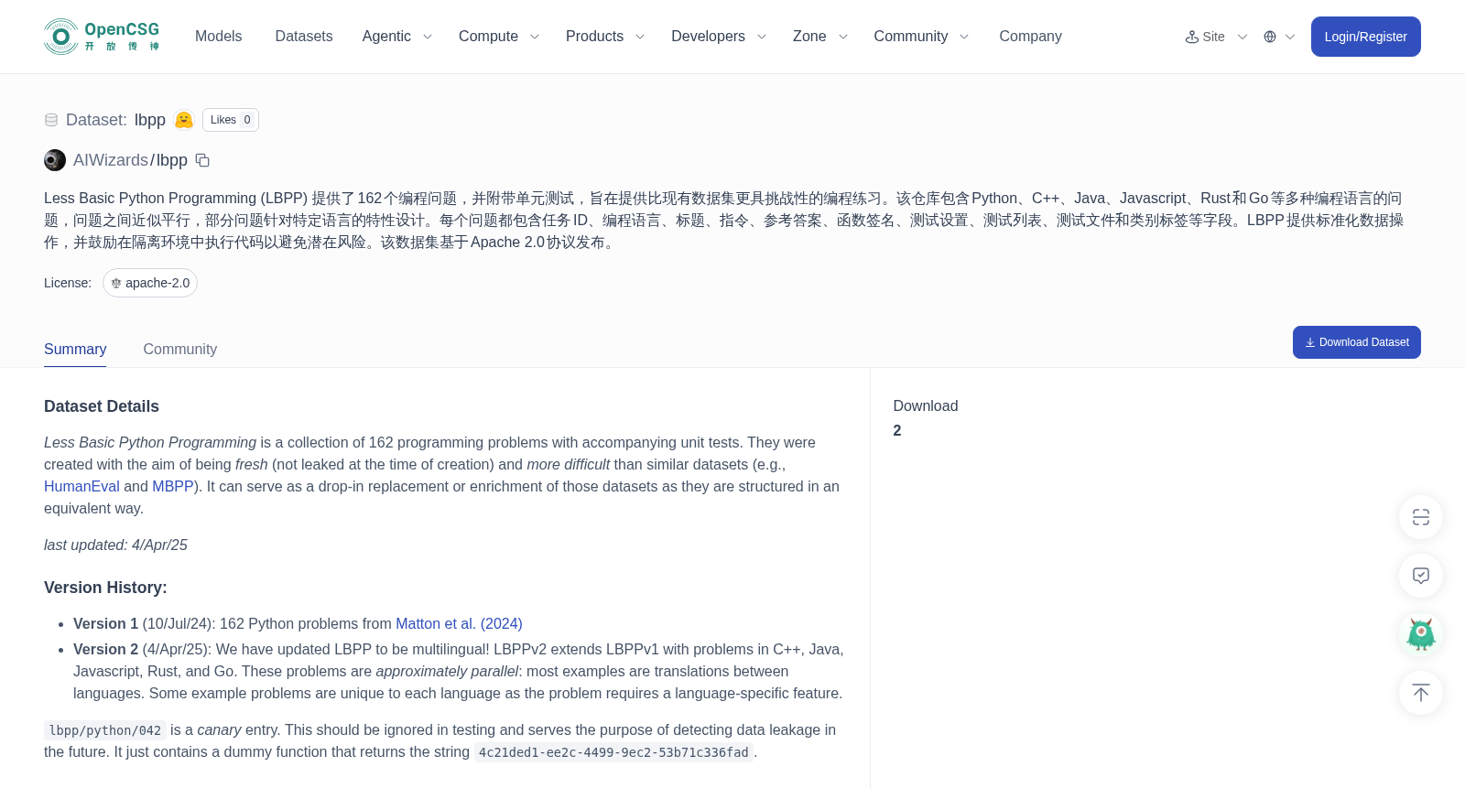Click the lbpp repository name link
The width and height of the screenshot is (1465, 788).
171,160
